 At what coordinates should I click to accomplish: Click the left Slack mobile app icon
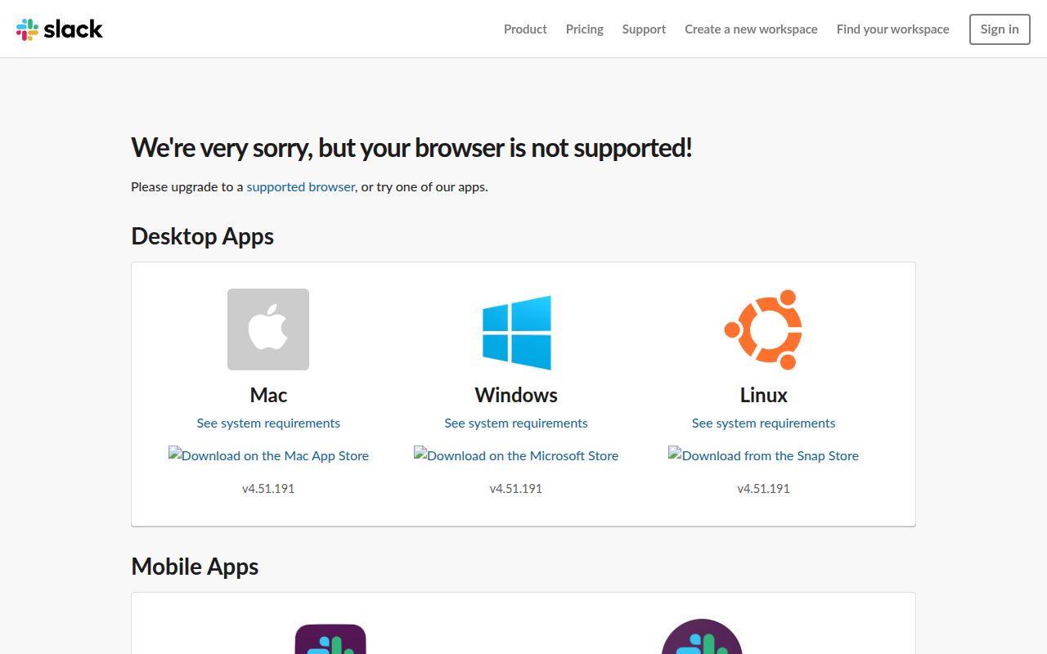click(x=330, y=639)
